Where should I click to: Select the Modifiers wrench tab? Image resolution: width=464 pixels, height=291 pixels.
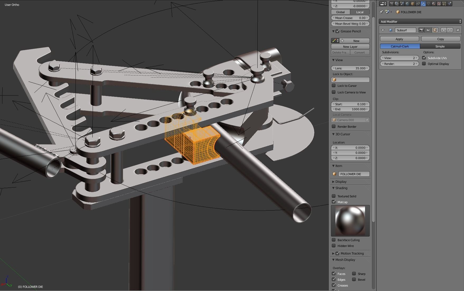423,4
